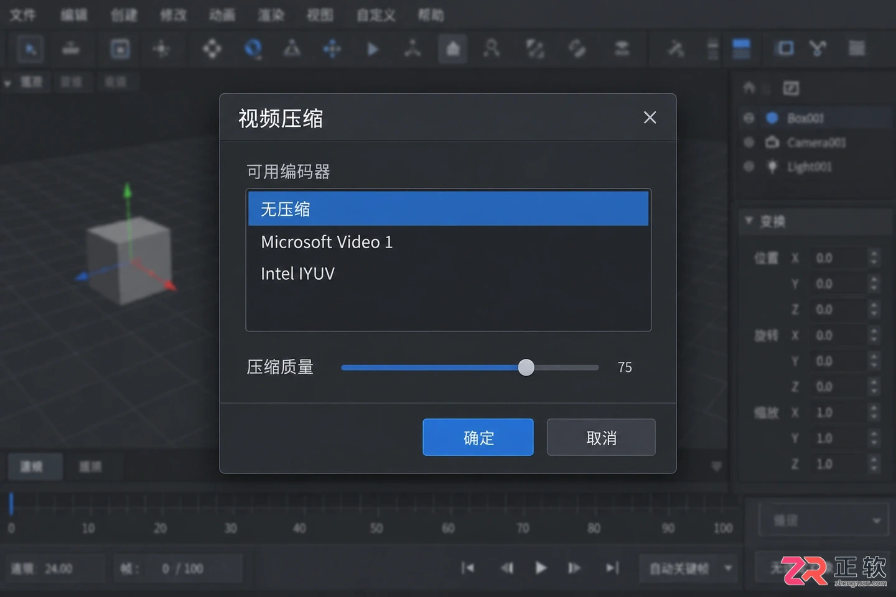Select Intel IYUV encoder
The width and height of the screenshot is (896, 597).
point(448,274)
